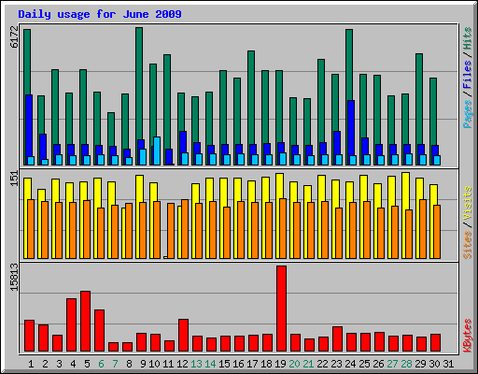Viewport: 478px width, 374px height.
Task: Click the Pages legend label
Action: (468, 114)
